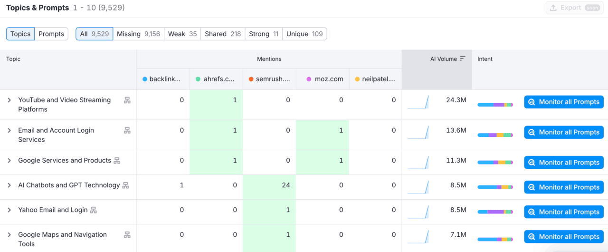Filter by Missing 9,156
Image resolution: width=608 pixels, height=252 pixels.
click(138, 34)
